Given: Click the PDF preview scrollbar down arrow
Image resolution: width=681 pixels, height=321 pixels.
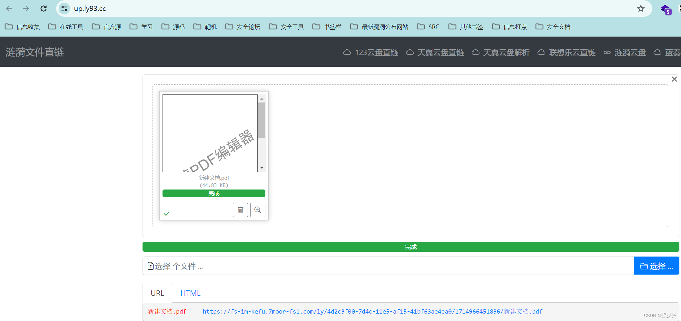Looking at the screenshot, I should coord(262,168).
